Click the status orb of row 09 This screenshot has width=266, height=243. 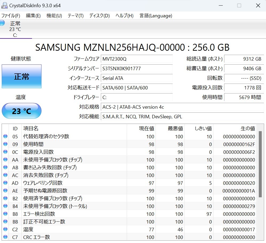click(5, 144)
